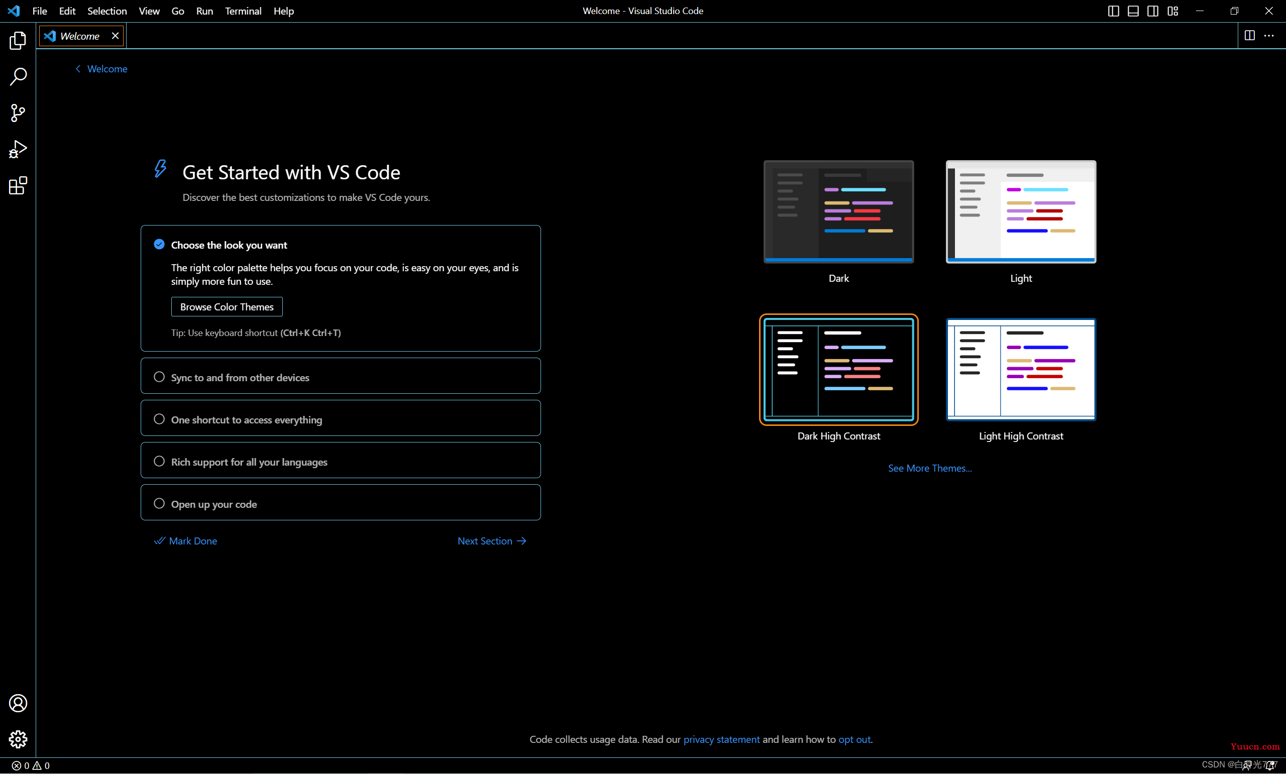Screen dimensions: 1286x774
Task: Open See More Themes link
Action: 930,468
